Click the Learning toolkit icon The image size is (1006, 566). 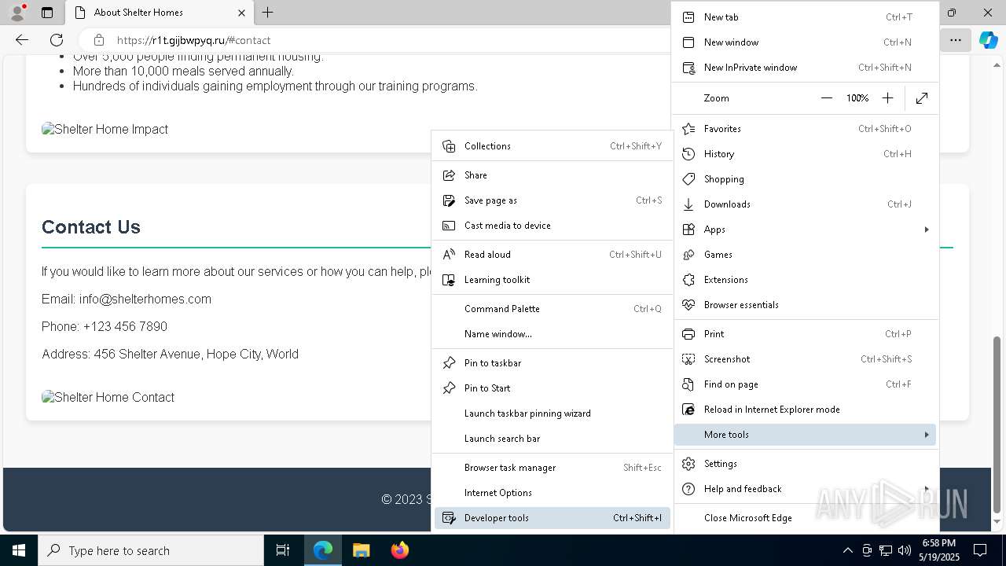click(449, 280)
